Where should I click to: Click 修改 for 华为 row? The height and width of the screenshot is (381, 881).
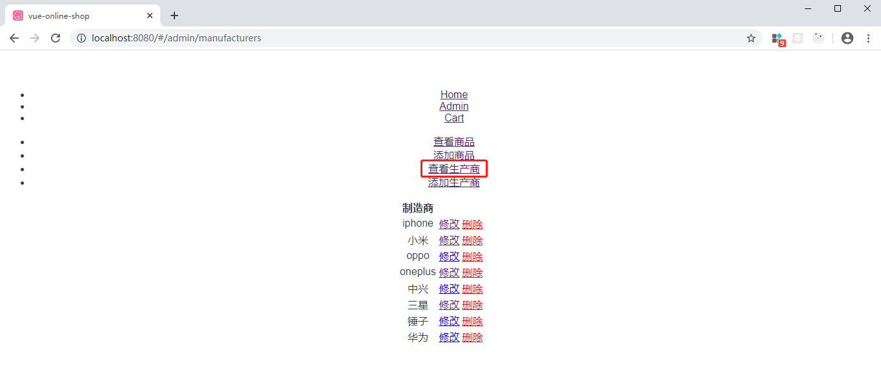[x=450, y=337]
